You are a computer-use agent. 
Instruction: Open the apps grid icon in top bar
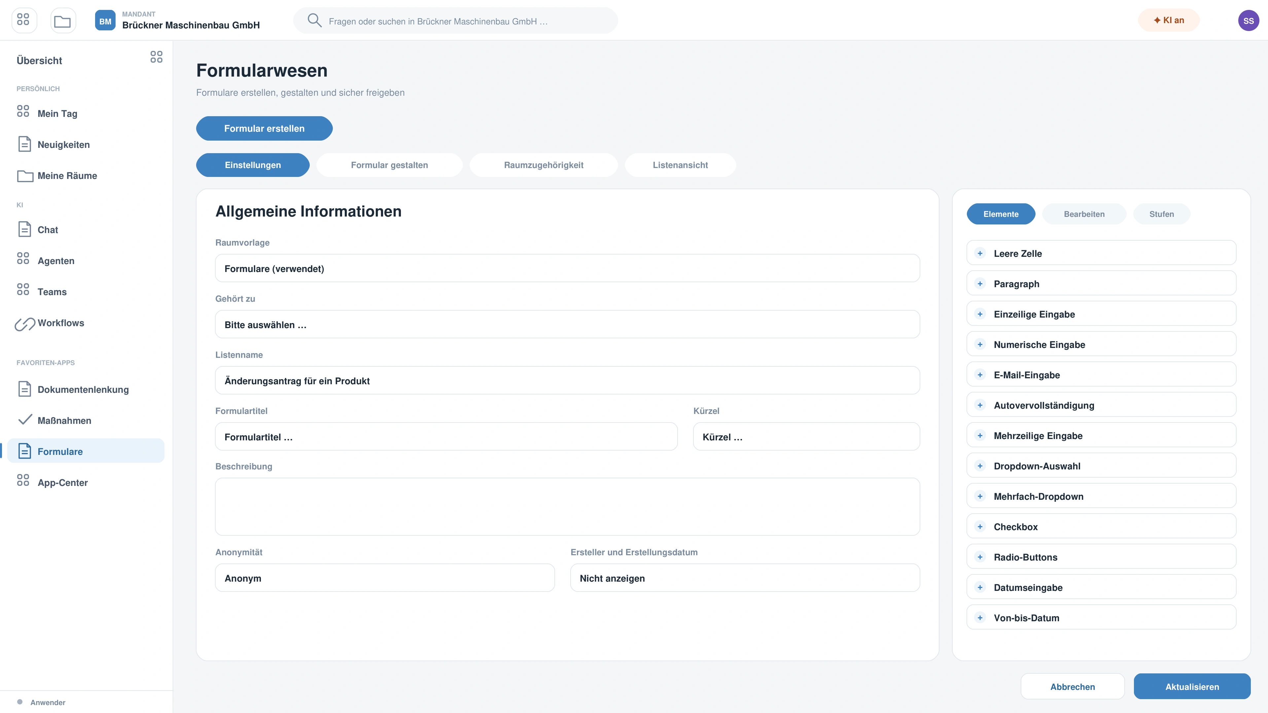(24, 20)
